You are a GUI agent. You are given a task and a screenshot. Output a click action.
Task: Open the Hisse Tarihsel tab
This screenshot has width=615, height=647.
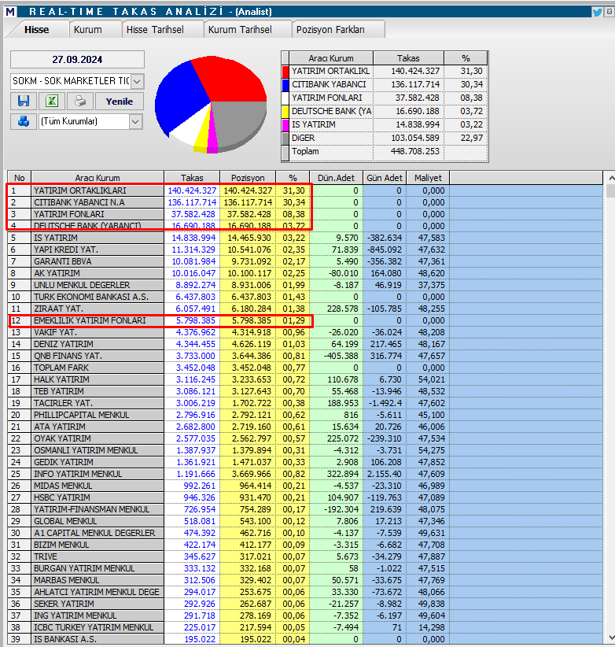[155, 30]
